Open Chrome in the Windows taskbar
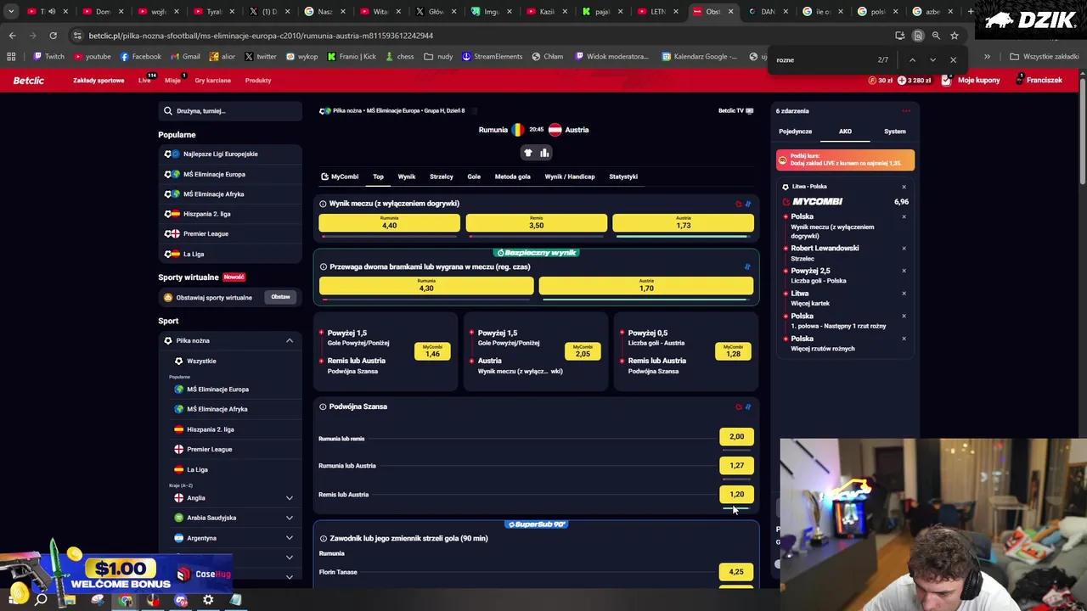 pos(126,600)
